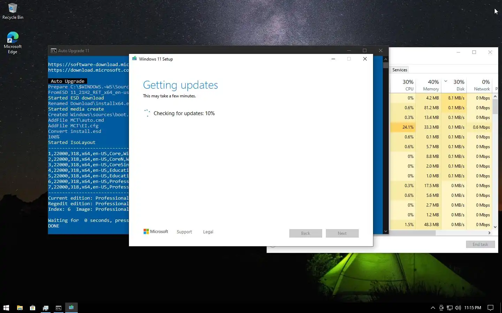Open the taskbar clock showing 11:15 PM
This screenshot has width=502, height=313.
click(473, 308)
